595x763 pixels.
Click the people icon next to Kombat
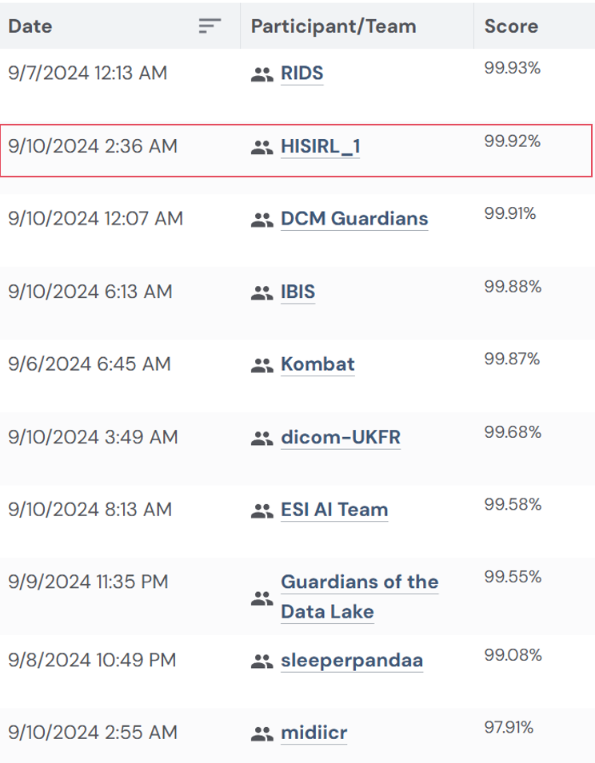262,366
